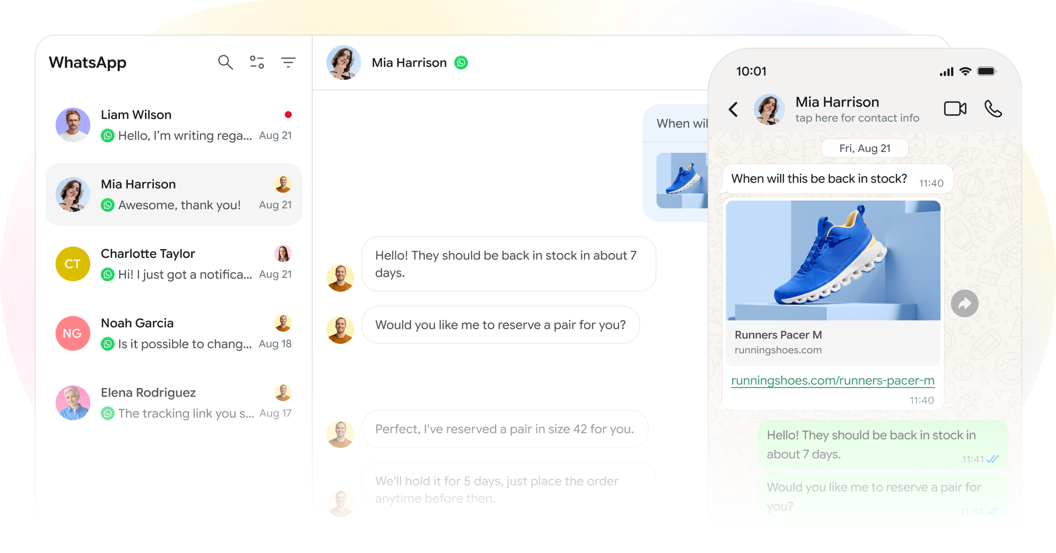The width and height of the screenshot is (1056, 553).
Task: Click WhatsApp icon beside 'Hello, I'm writing rega...'
Action: click(108, 135)
